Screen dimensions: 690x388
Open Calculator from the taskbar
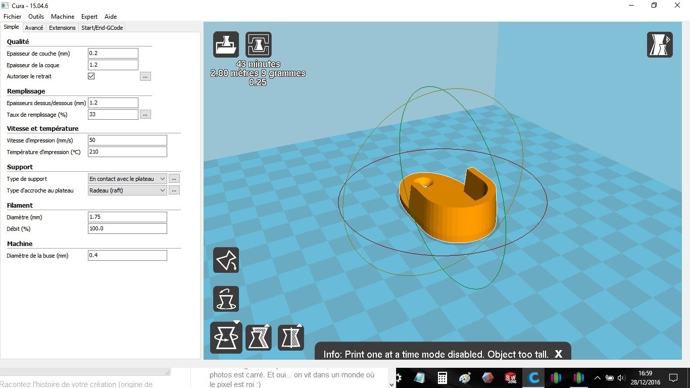pos(442,378)
